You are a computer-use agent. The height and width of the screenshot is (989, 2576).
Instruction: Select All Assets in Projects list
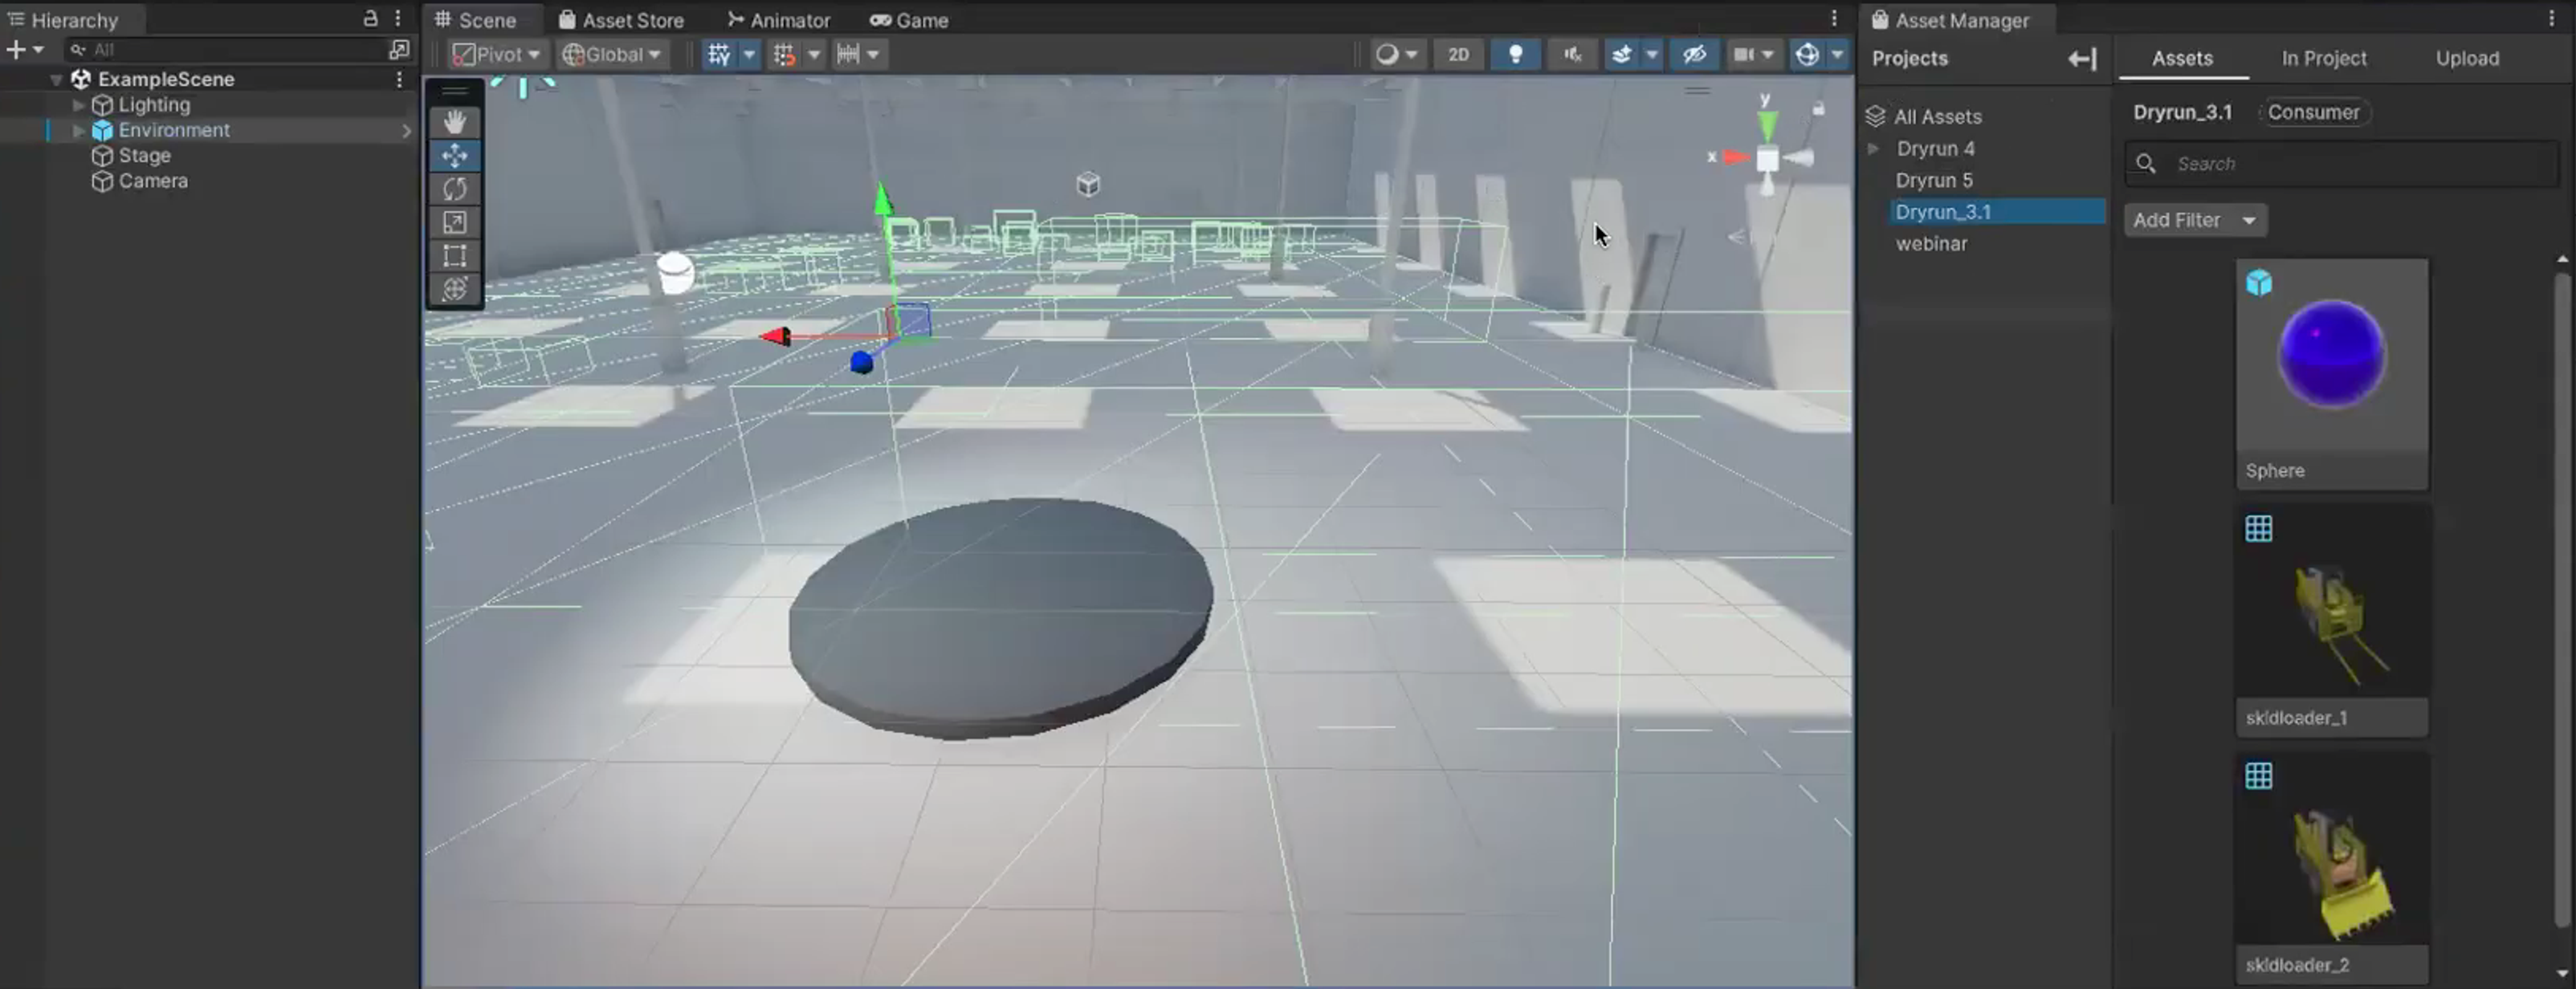[x=1937, y=117]
